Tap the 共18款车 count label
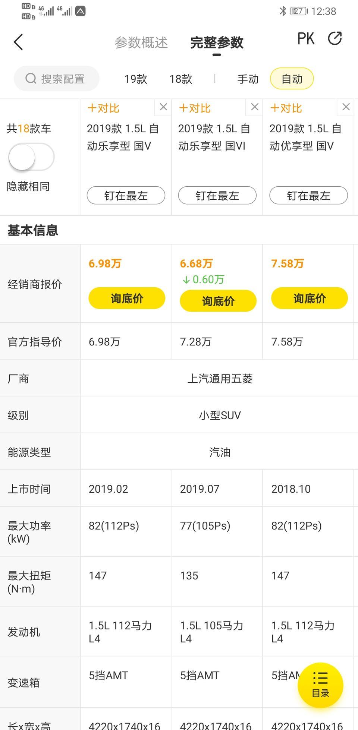 pos(29,129)
